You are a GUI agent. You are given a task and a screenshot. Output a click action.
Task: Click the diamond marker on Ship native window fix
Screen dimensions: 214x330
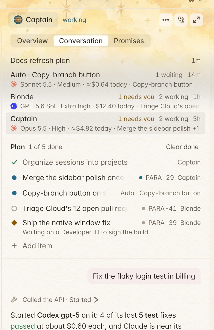14,223
